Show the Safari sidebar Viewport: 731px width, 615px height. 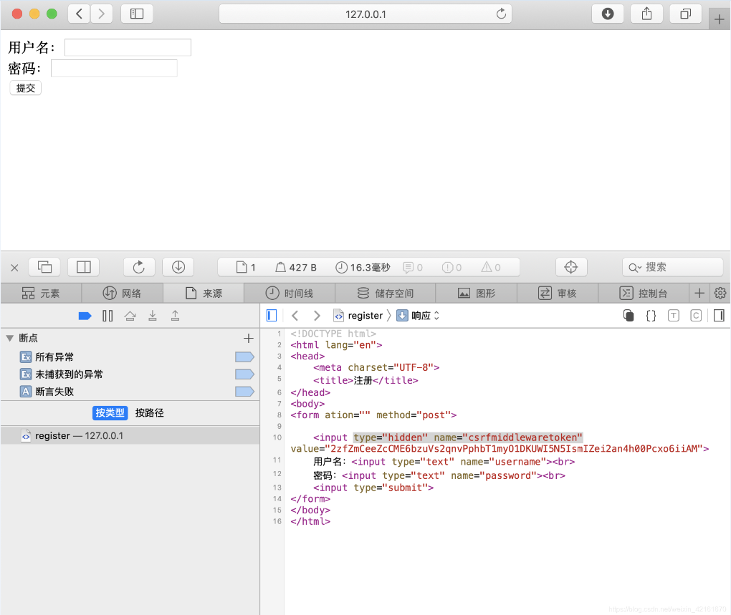tap(137, 14)
